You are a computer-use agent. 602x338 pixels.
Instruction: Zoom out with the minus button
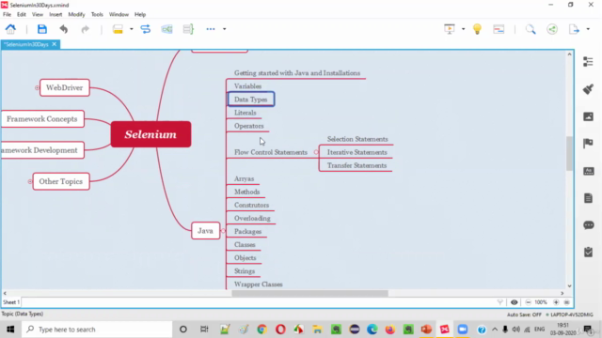(528, 302)
